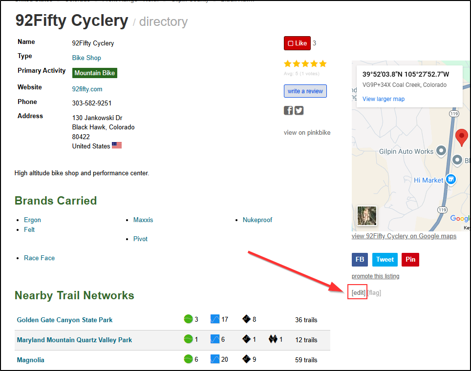Image resolution: width=471 pixels, height=371 pixels.
Task: Click the Nearby Trail Networks heading
Action: pos(74,296)
